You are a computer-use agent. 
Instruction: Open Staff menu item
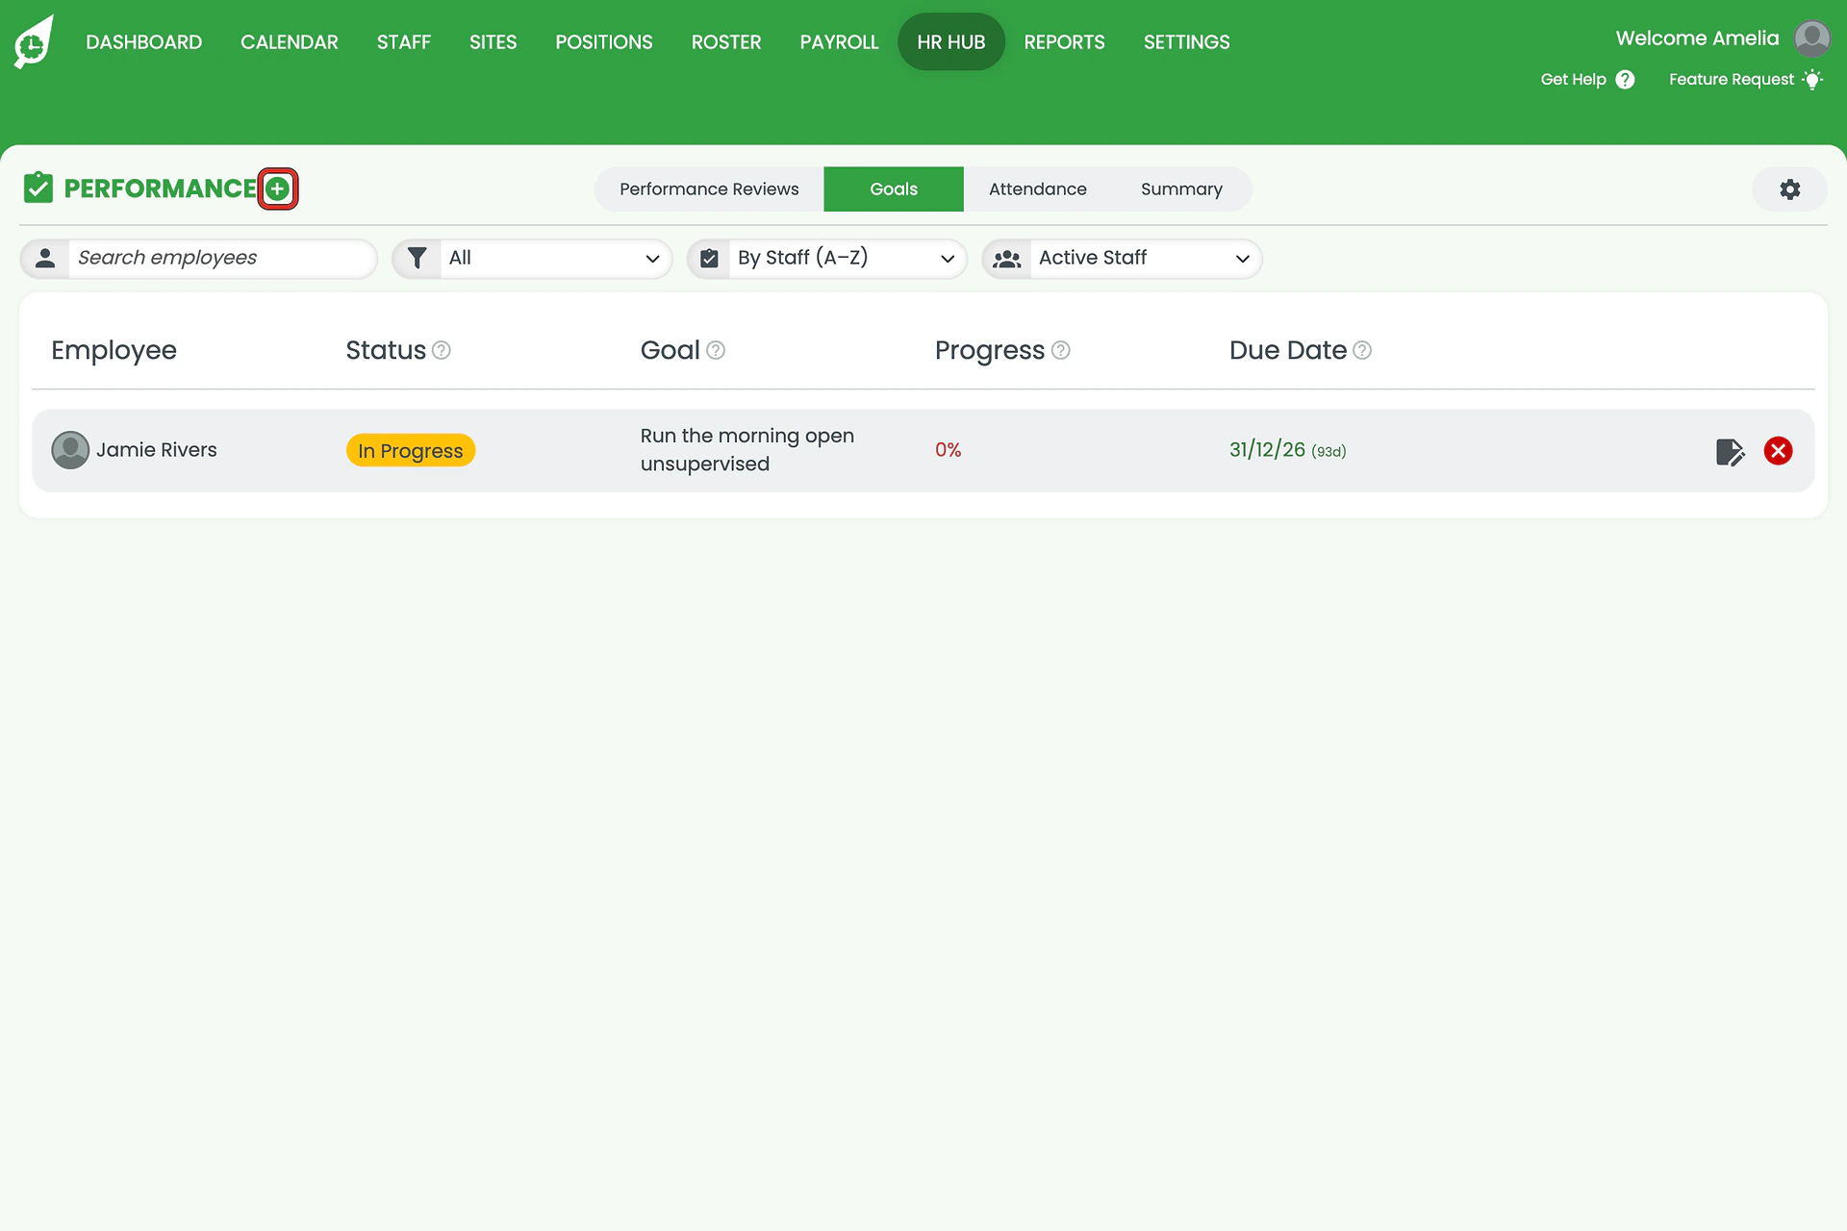point(404,42)
